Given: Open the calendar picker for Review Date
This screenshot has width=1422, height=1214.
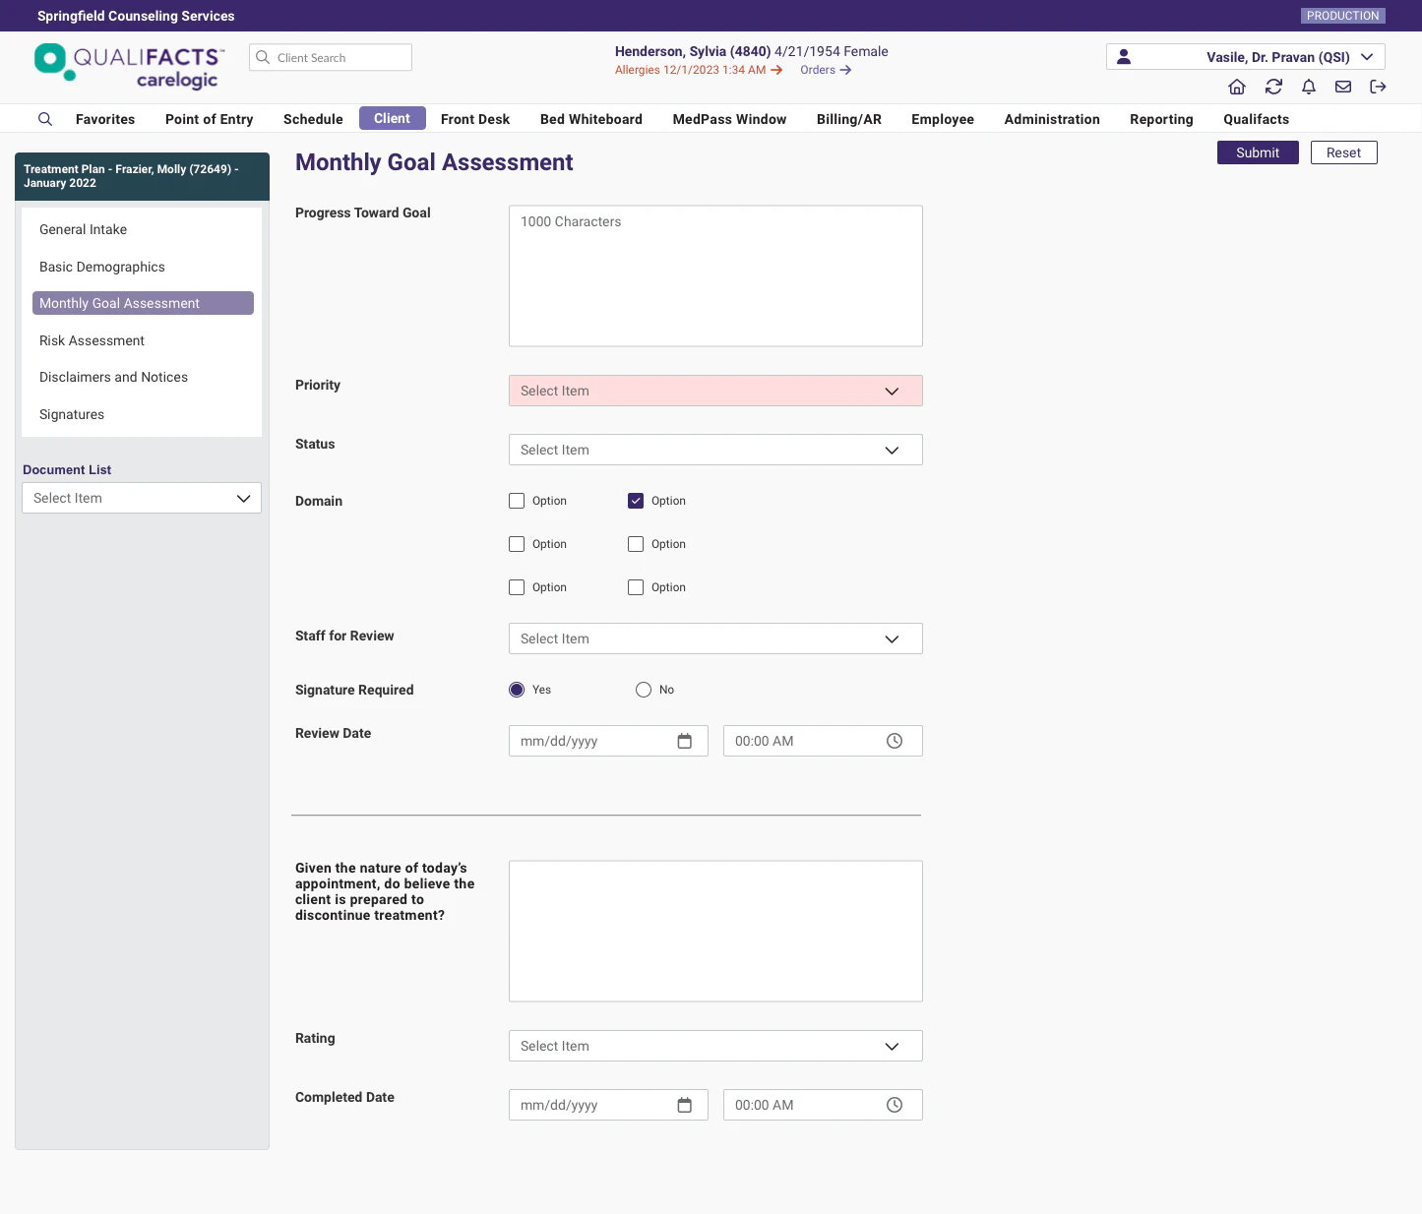Looking at the screenshot, I should click(x=685, y=741).
